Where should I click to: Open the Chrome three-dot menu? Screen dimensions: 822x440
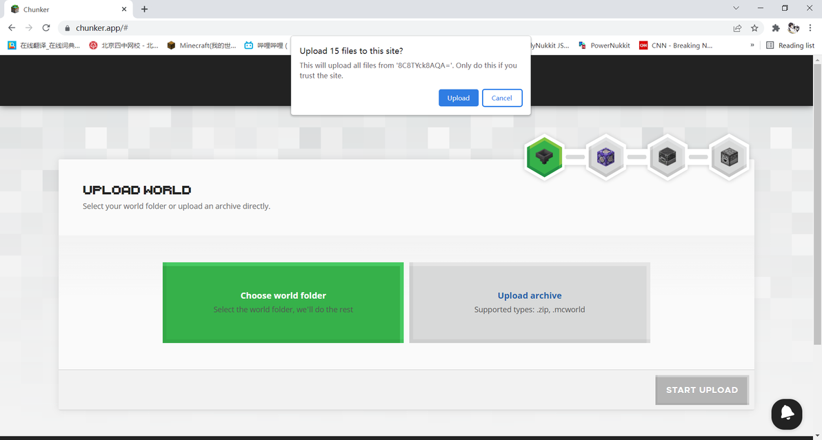810,28
